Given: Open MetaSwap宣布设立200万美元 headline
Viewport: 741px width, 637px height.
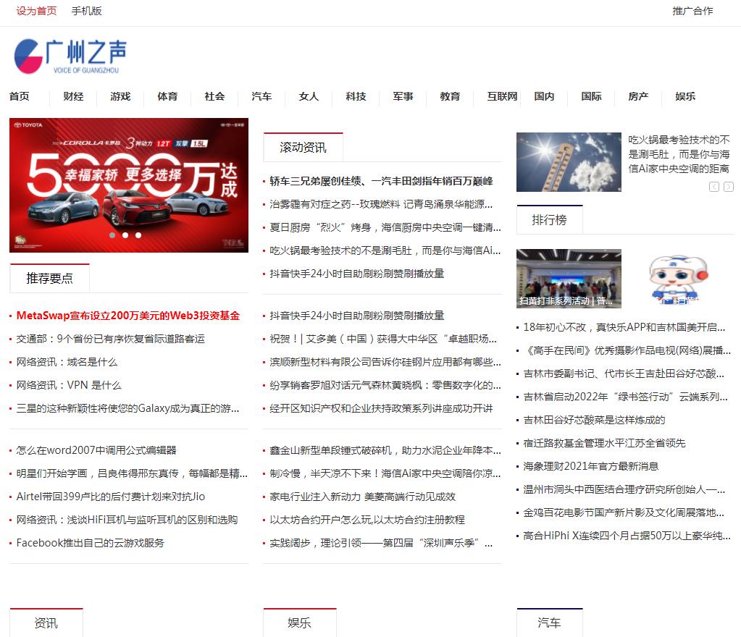Looking at the screenshot, I should [128, 316].
